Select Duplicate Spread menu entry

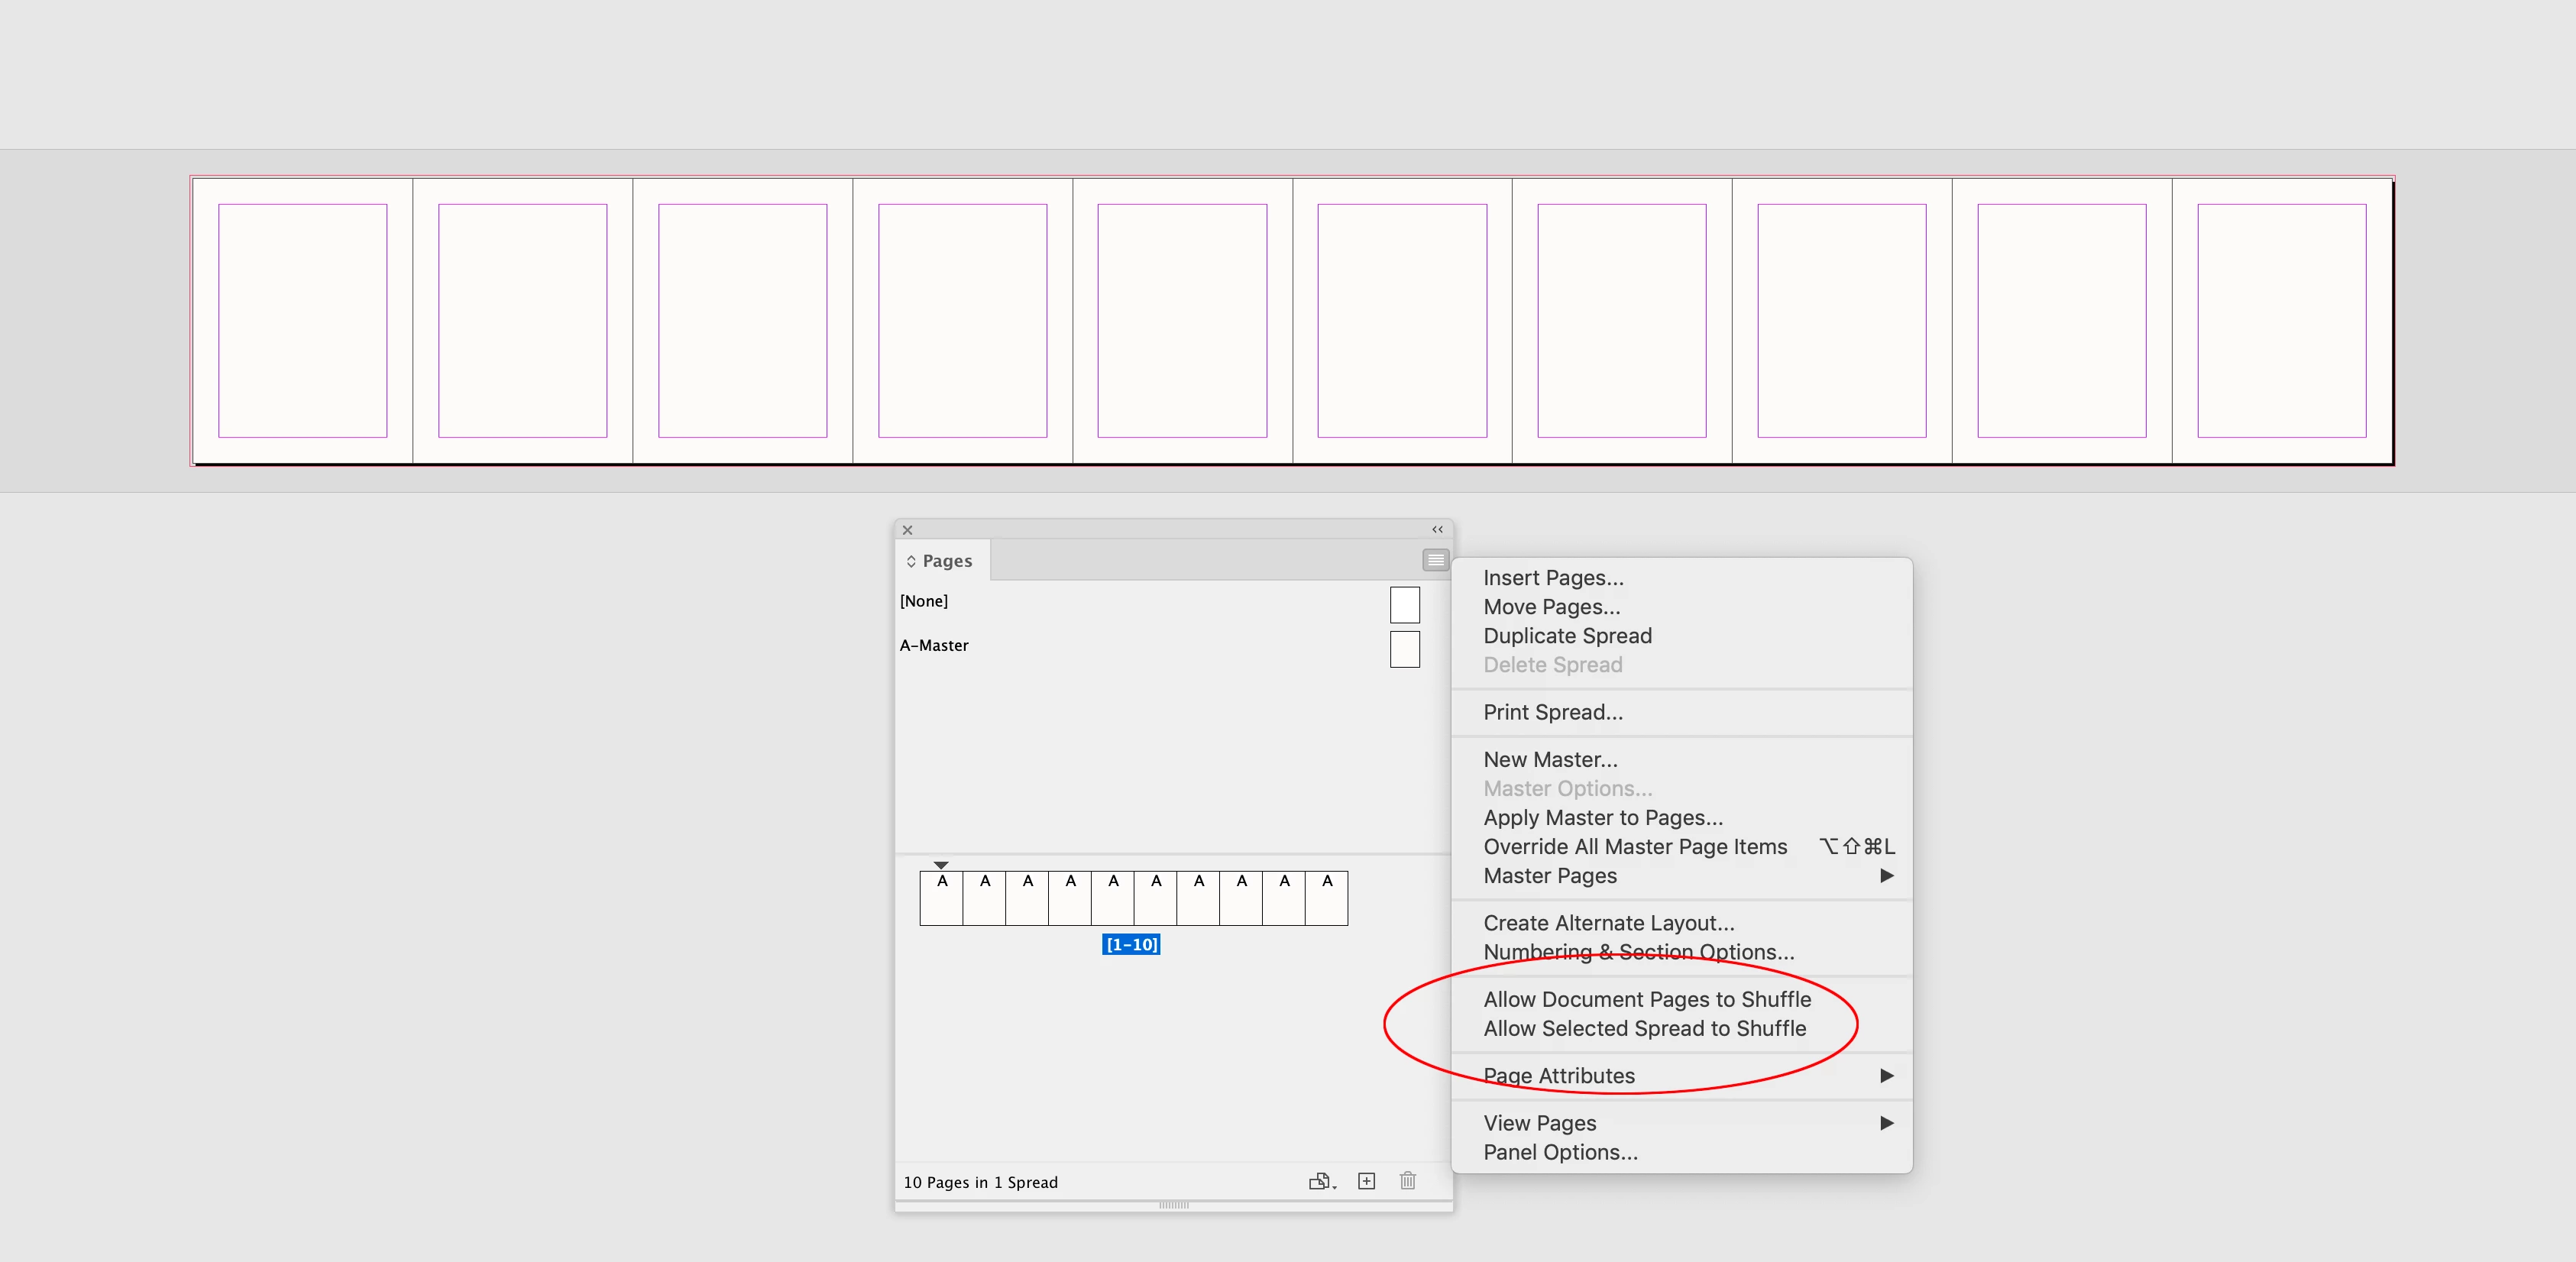pyautogui.click(x=1566, y=636)
